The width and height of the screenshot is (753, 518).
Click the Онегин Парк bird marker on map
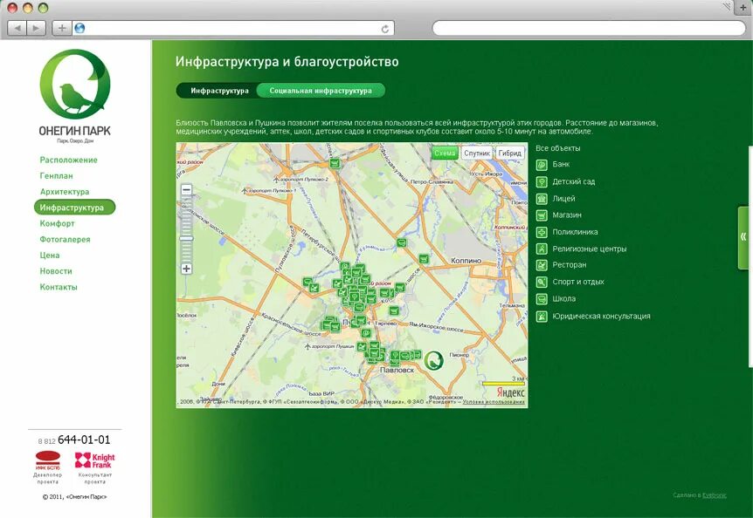pos(433,360)
